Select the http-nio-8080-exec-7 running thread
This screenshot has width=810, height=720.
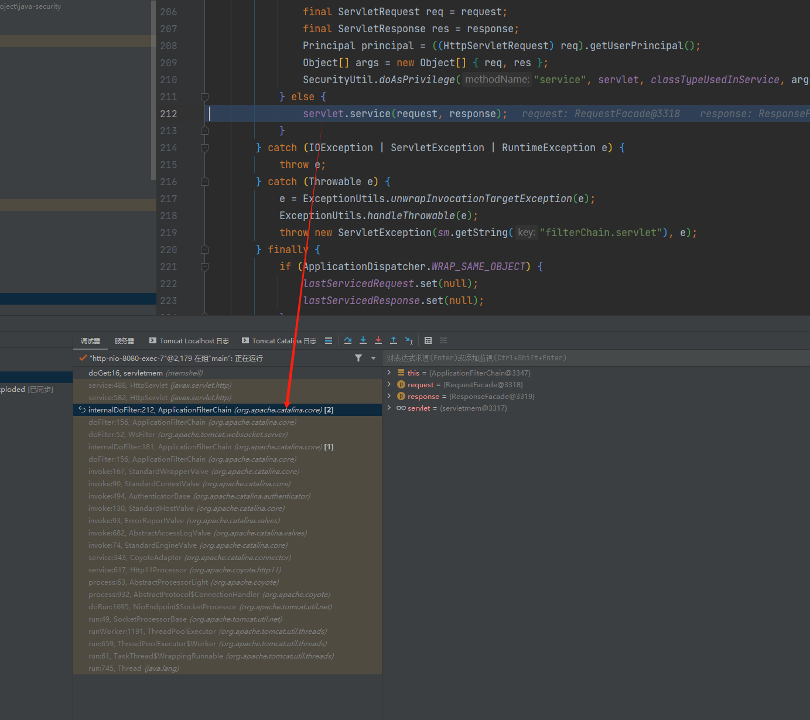(x=176, y=358)
